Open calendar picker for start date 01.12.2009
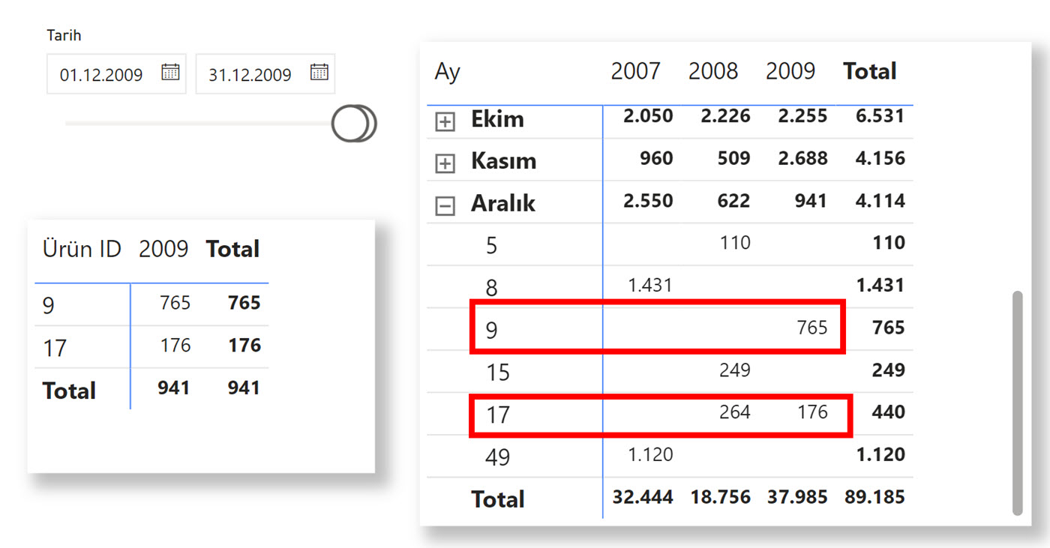This screenshot has width=1050, height=548. click(171, 73)
